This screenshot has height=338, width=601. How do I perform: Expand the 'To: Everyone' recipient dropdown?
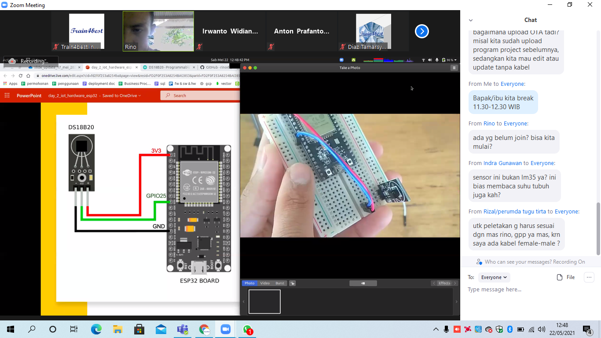(493, 277)
